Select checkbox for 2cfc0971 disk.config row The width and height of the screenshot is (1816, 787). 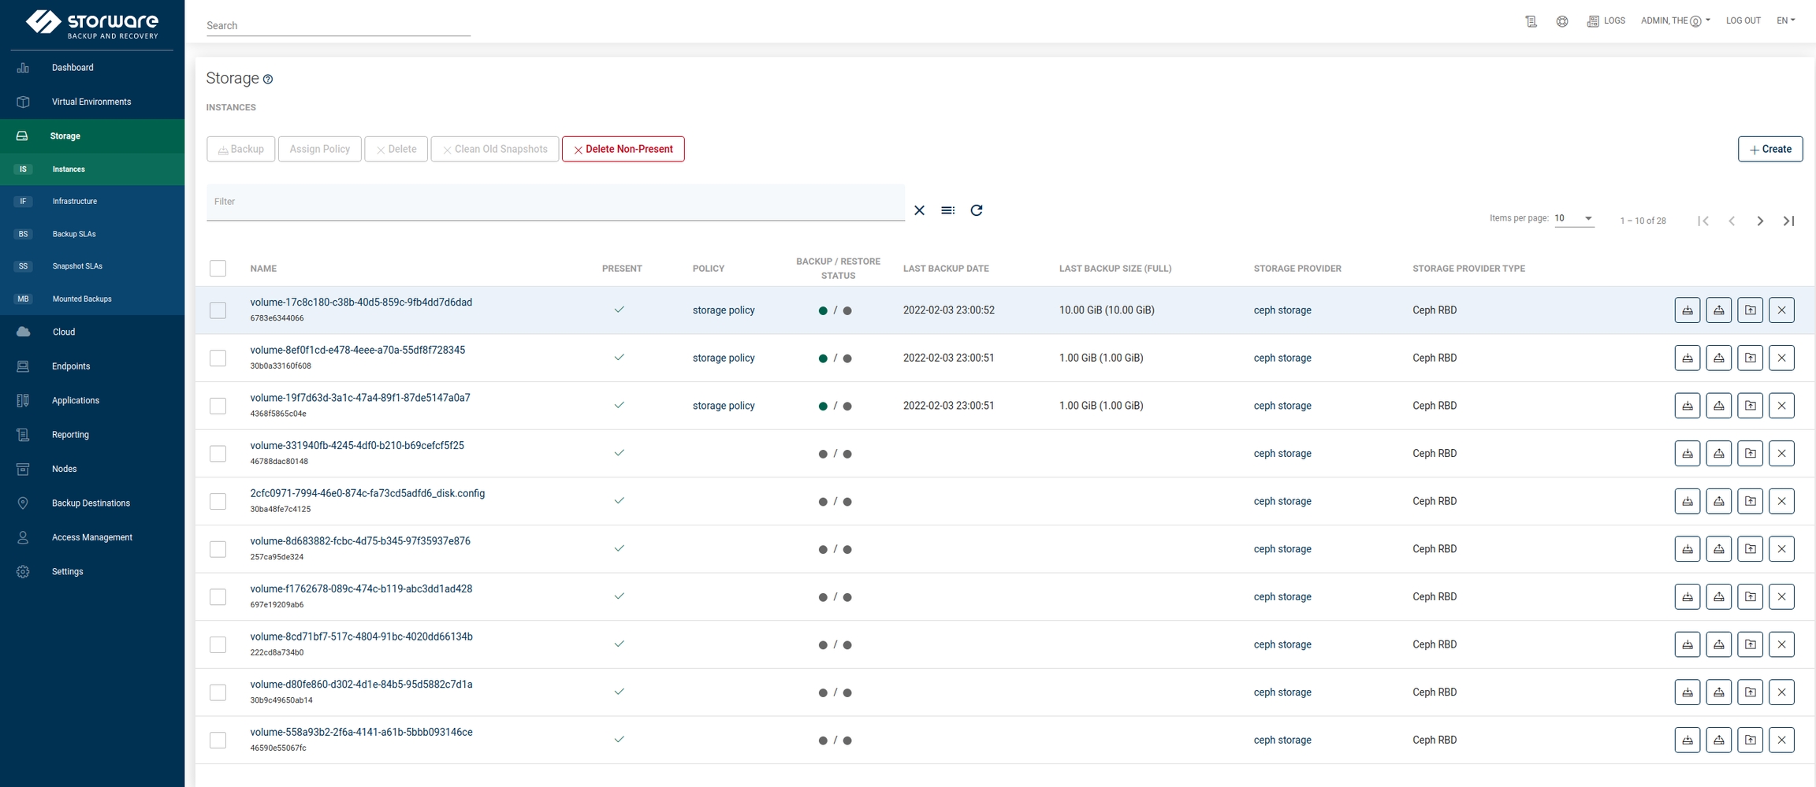(x=218, y=502)
